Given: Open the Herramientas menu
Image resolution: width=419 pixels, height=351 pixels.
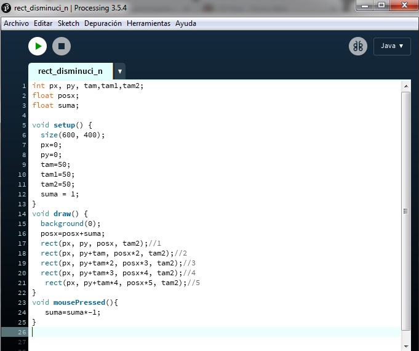Looking at the screenshot, I should [148, 23].
